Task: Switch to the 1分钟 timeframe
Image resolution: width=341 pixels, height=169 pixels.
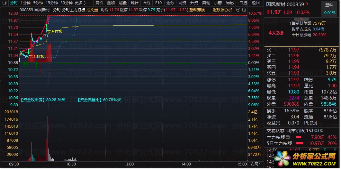Action: (26, 3)
